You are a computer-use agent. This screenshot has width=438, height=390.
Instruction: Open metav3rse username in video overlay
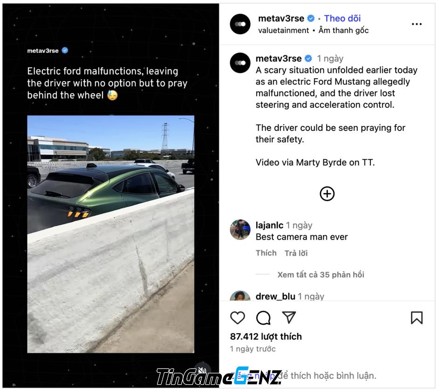pyautogui.click(x=43, y=51)
